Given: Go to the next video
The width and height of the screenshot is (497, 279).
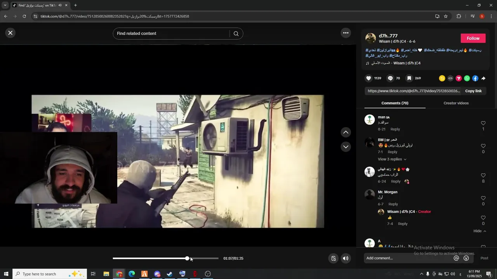Looking at the screenshot, I should [x=346, y=147].
